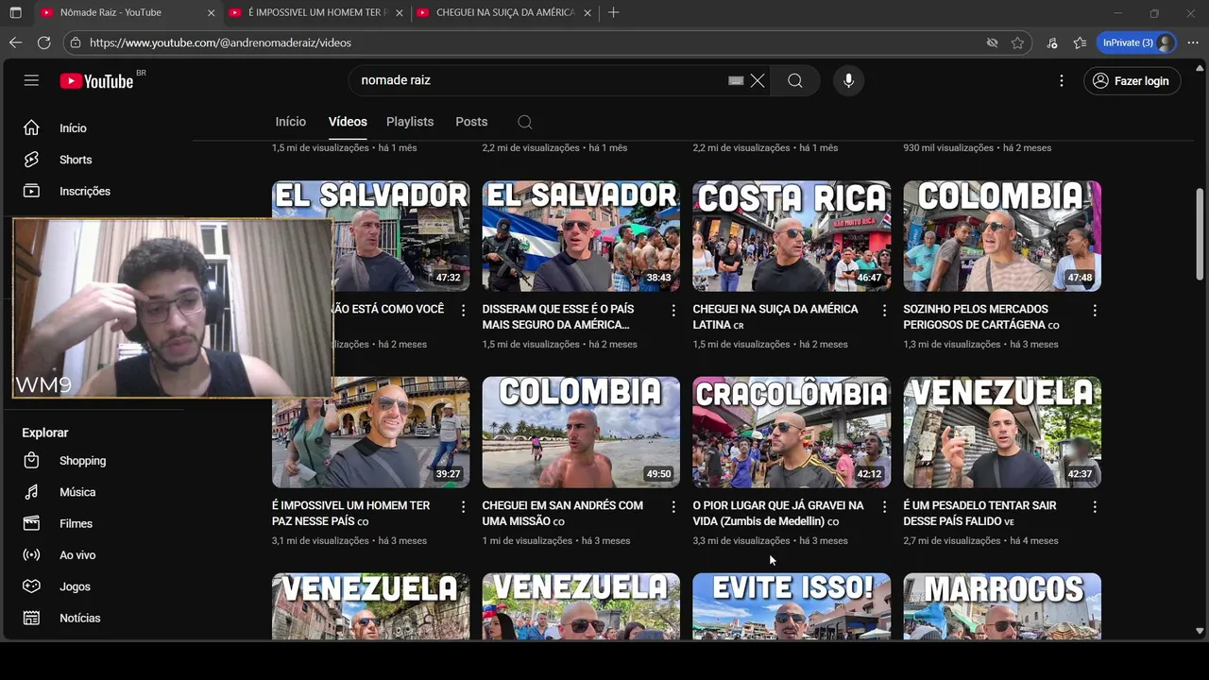
Task: Clear the search box with the X icon
Action: (758, 80)
